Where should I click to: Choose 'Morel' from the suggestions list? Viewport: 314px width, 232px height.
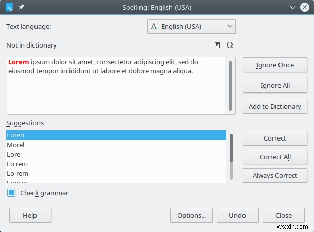pyautogui.click(x=116, y=145)
